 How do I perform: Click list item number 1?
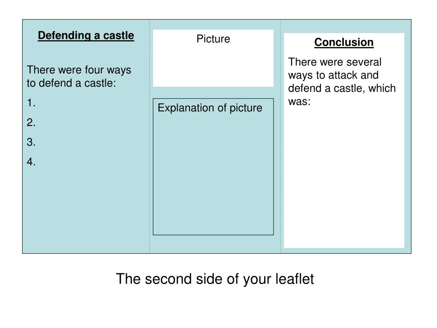coord(31,103)
